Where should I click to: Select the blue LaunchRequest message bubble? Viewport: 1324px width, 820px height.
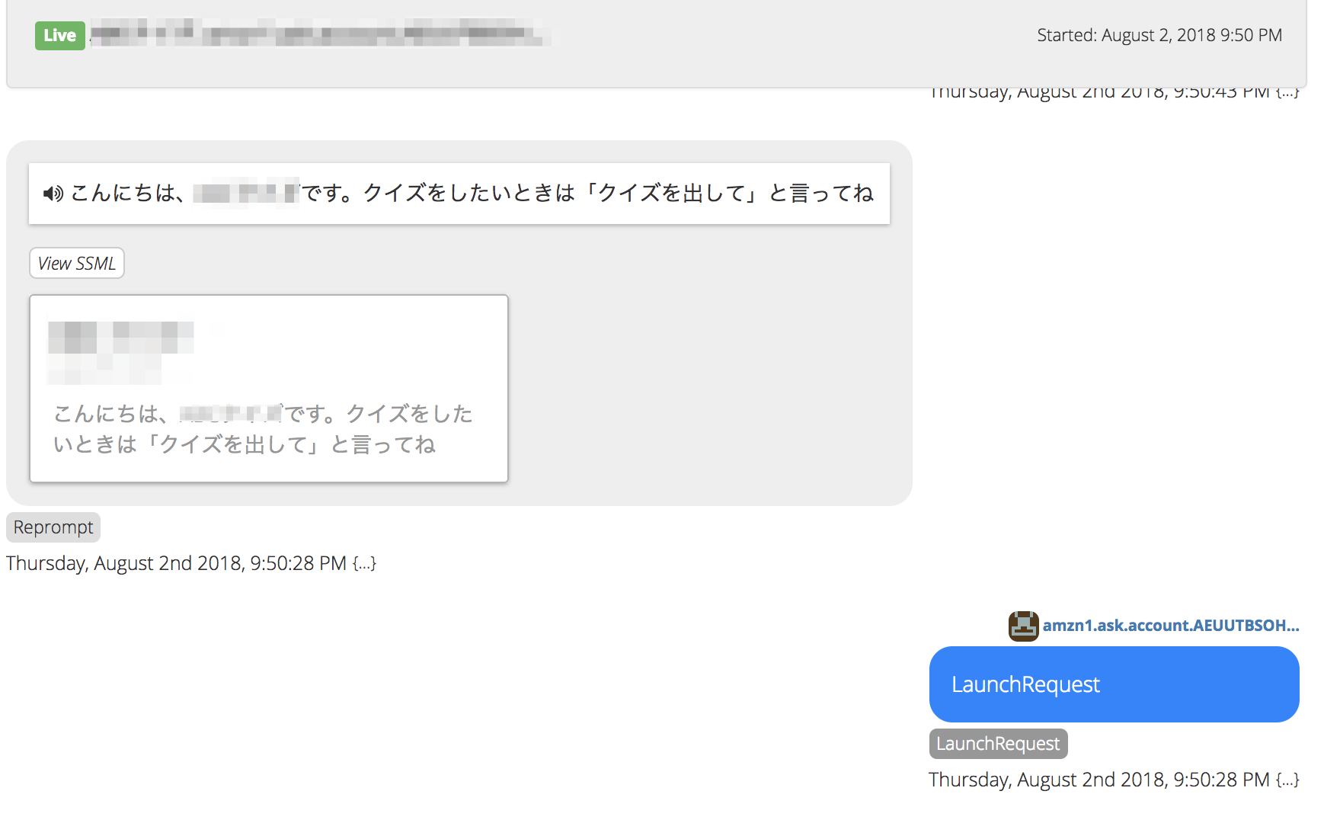point(1114,684)
